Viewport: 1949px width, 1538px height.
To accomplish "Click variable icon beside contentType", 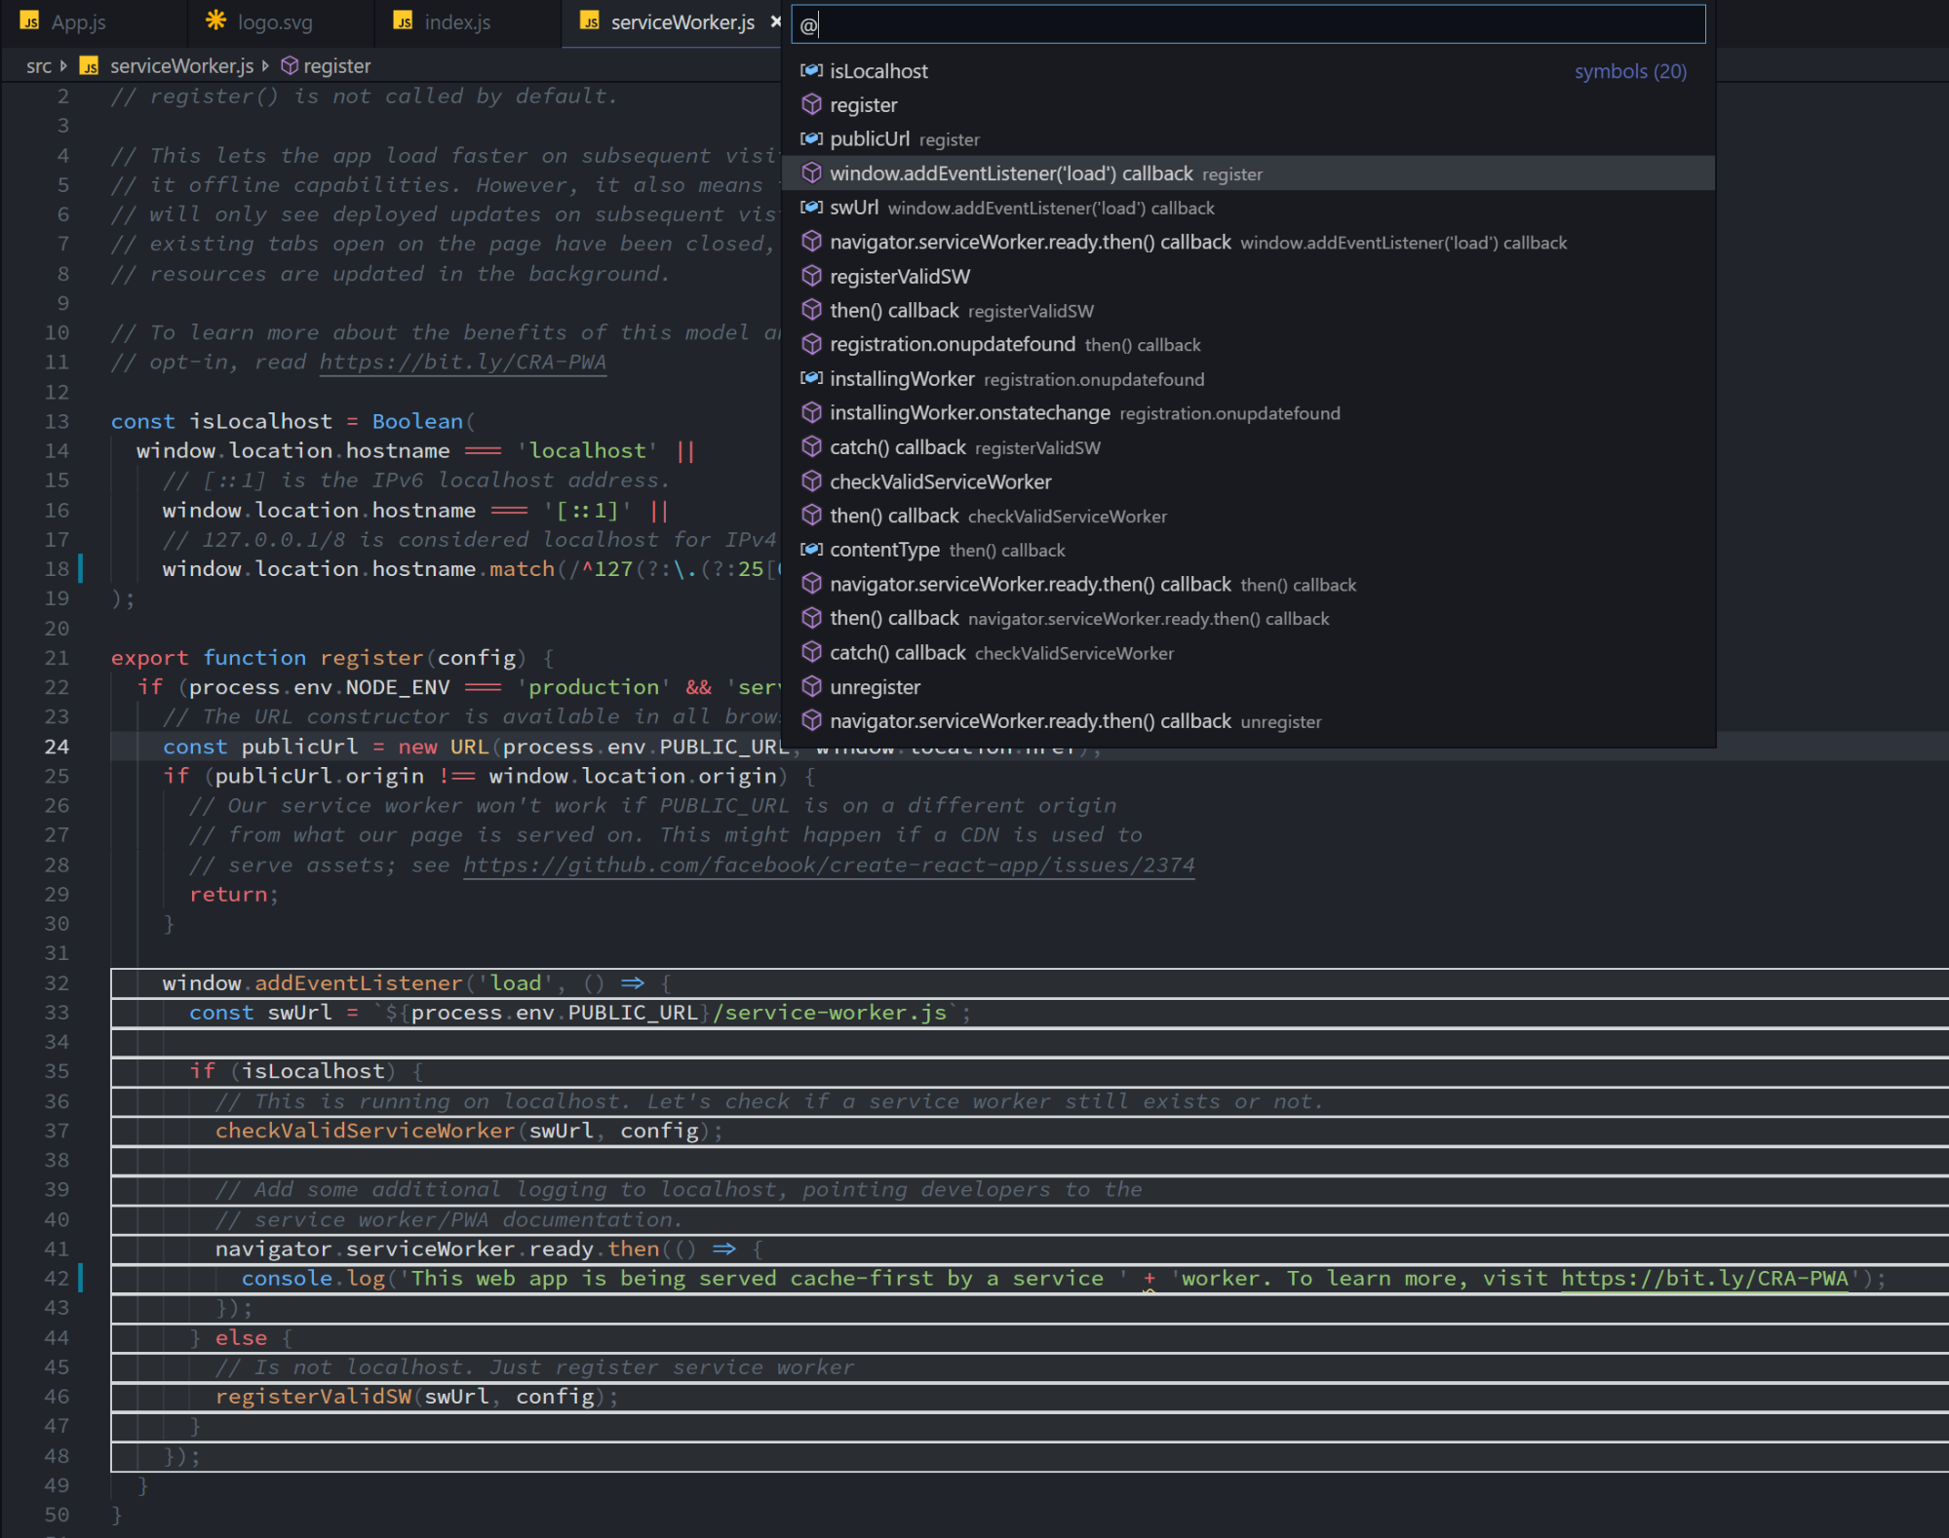I will click(x=811, y=549).
